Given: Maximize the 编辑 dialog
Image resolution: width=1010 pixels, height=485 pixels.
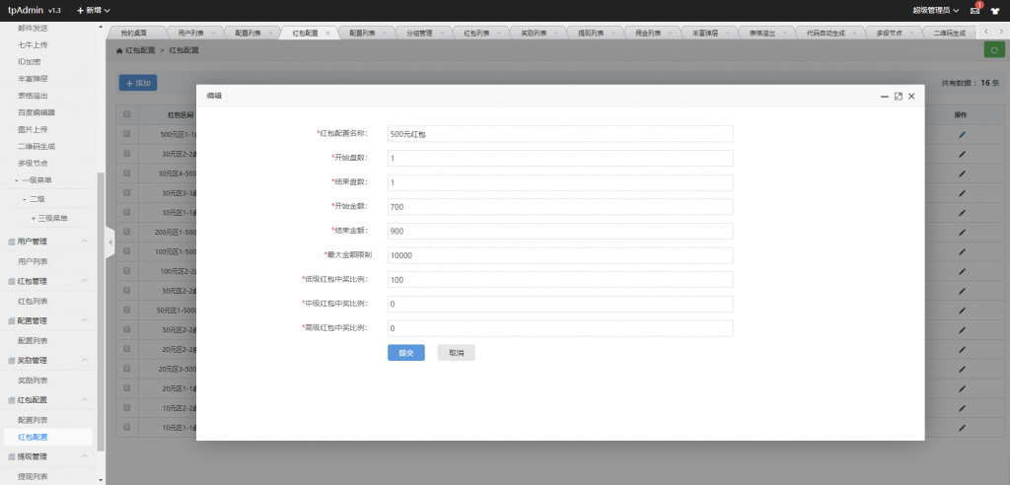Looking at the screenshot, I should pyautogui.click(x=898, y=96).
